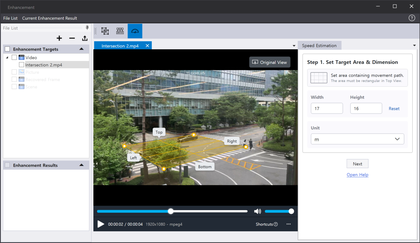This screenshot has height=243, width=420.
Task: Collapse the Video tree node
Action: point(7,58)
